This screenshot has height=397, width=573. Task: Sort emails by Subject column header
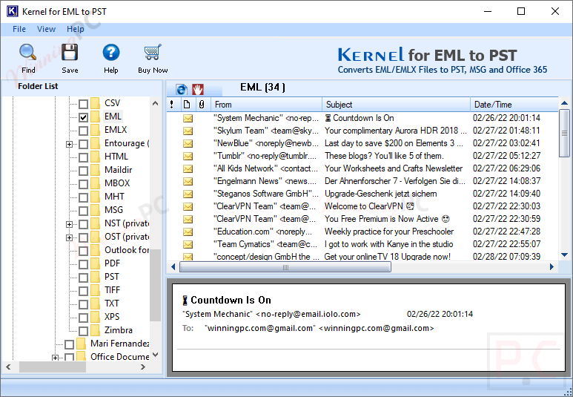coord(396,105)
